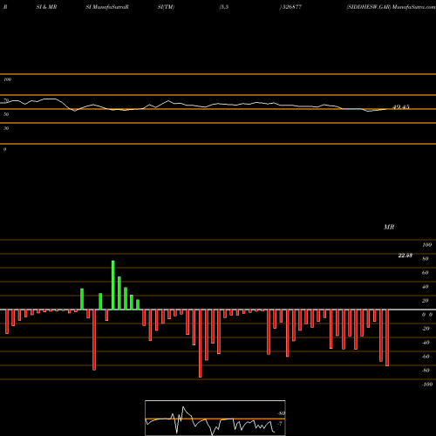Click the '(5,5' parameter text in header

224,7
